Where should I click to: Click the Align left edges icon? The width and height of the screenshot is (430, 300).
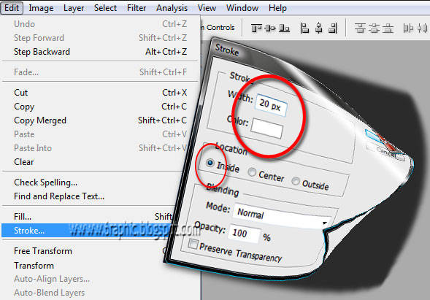304,28
